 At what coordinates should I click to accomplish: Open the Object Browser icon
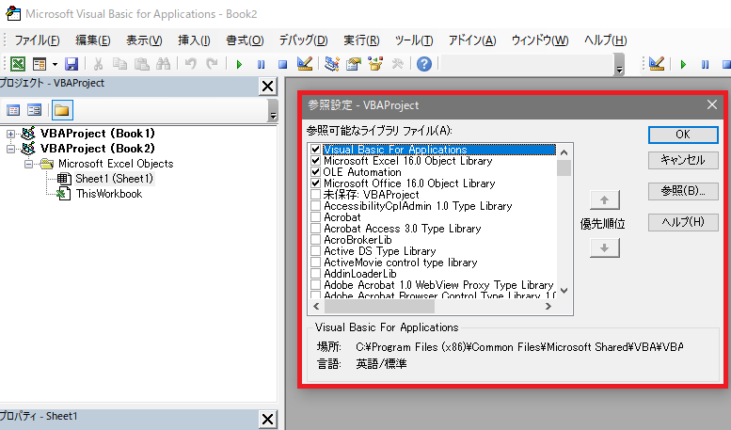[375, 64]
